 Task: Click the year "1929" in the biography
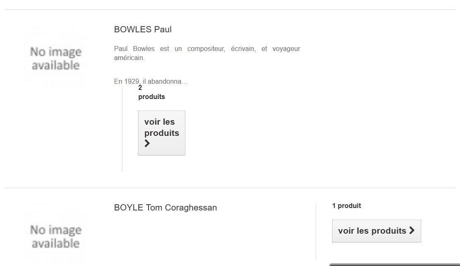coord(132,82)
